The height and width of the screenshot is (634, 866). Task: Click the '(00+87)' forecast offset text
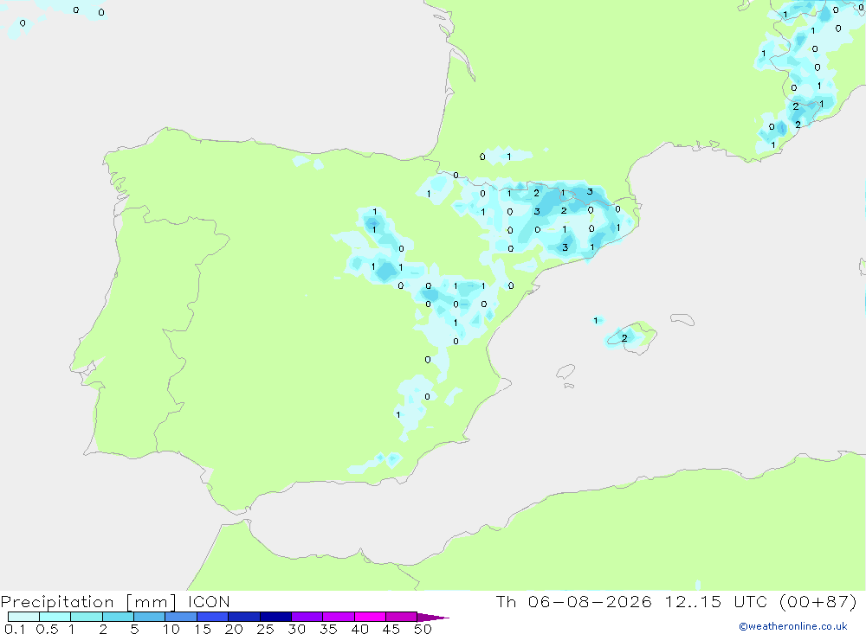pyautogui.click(x=818, y=601)
